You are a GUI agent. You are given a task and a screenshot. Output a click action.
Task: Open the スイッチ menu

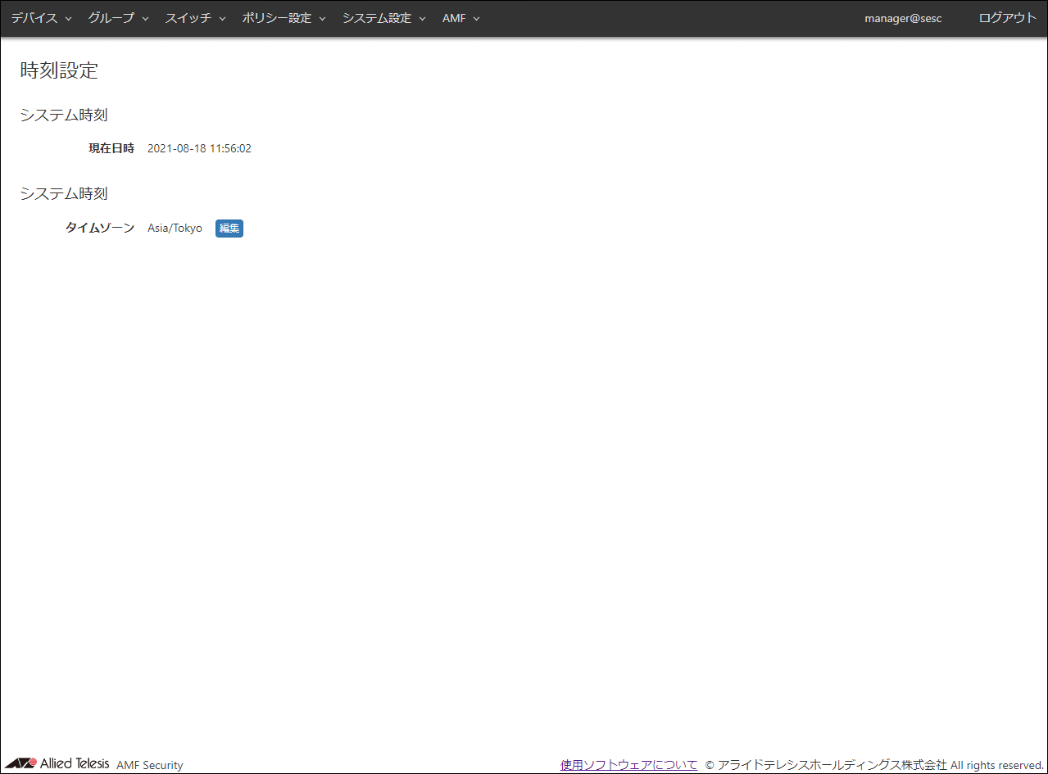(195, 18)
